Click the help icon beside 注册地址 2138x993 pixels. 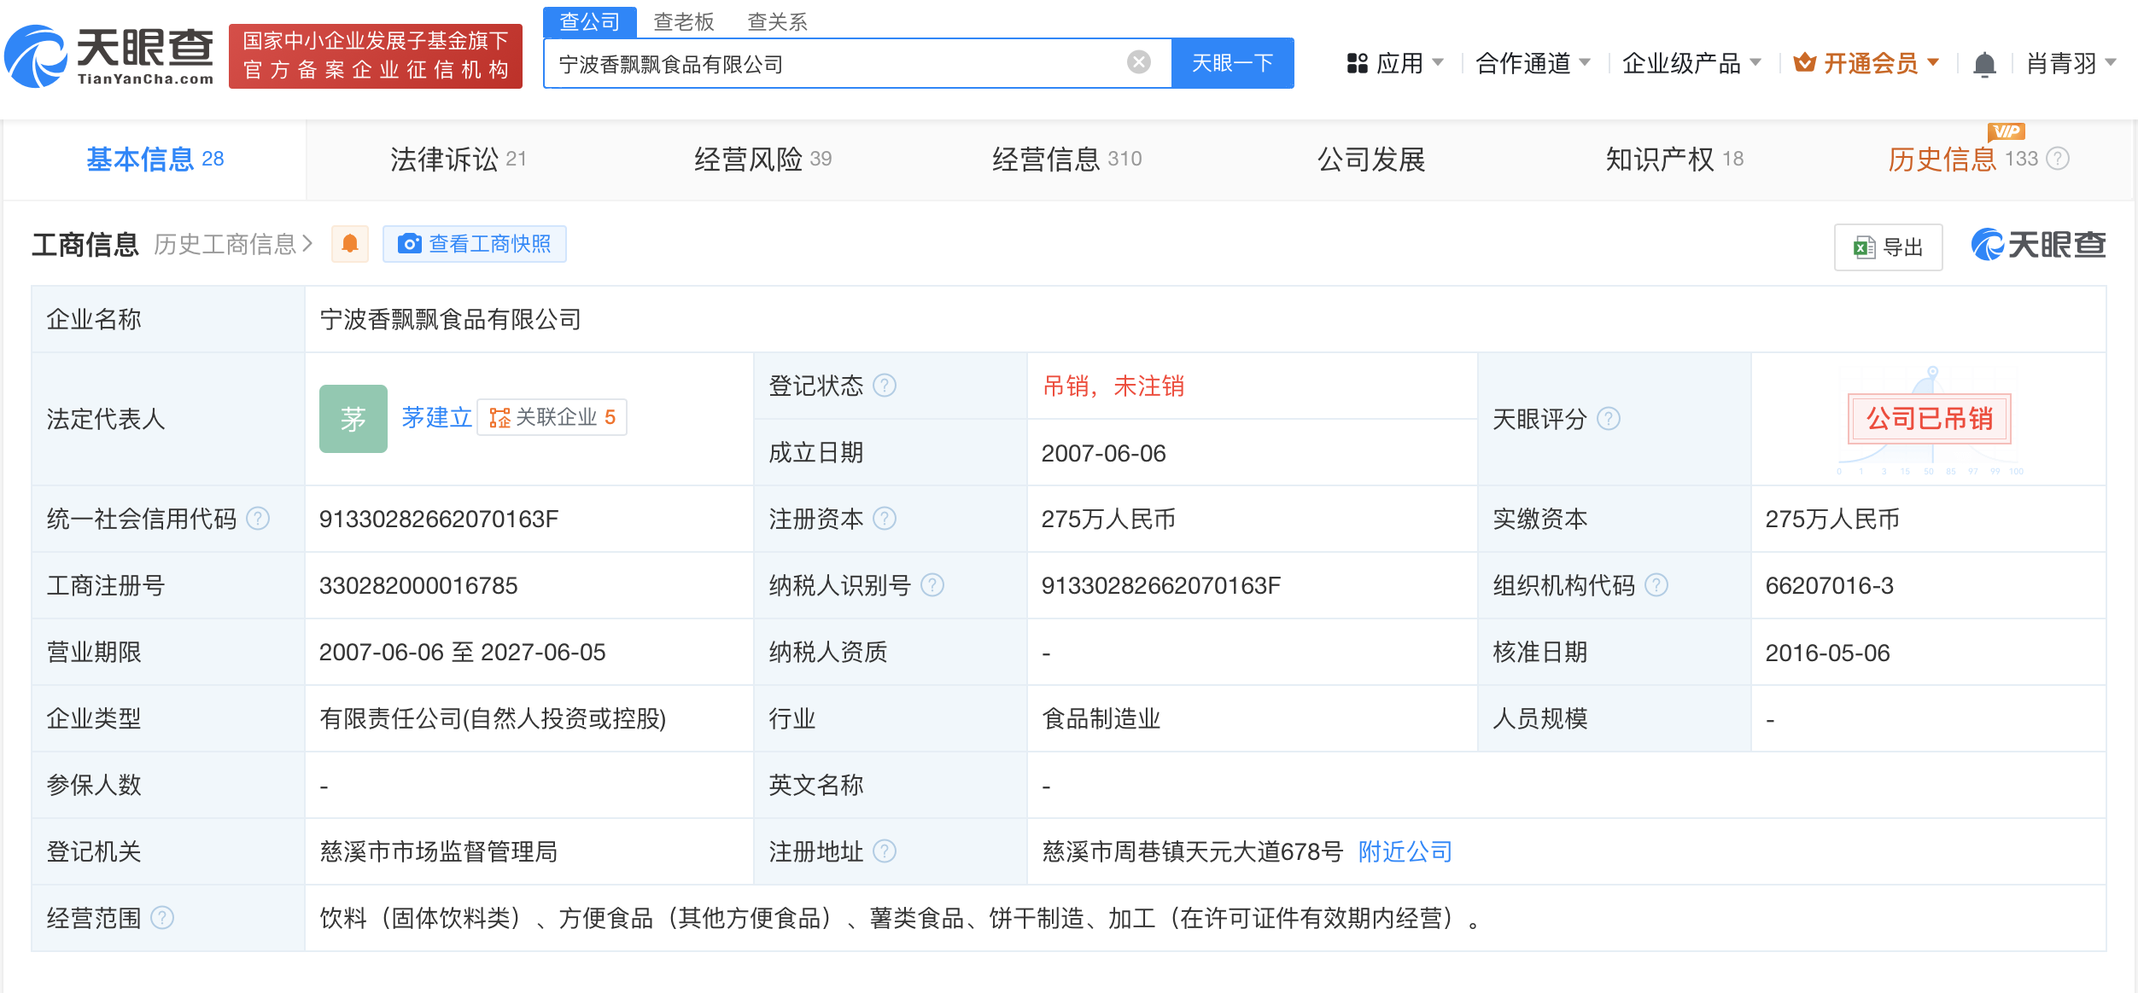(x=885, y=851)
